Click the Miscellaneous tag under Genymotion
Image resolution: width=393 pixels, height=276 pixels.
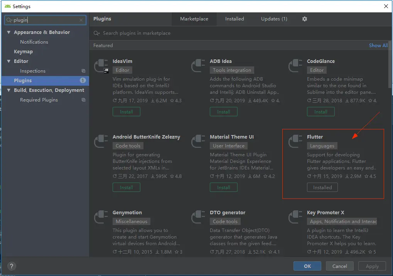point(132,222)
